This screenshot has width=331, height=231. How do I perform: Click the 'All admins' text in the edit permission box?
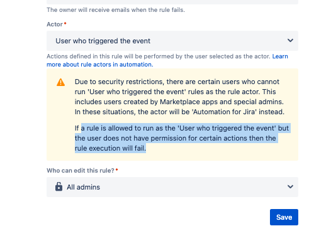pos(84,187)
